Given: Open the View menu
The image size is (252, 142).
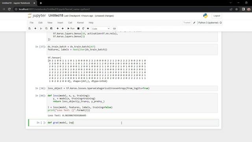Looking at the screenshot, I should click(50, 23).
